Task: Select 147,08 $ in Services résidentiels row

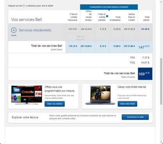Action: tap(145, 29)
